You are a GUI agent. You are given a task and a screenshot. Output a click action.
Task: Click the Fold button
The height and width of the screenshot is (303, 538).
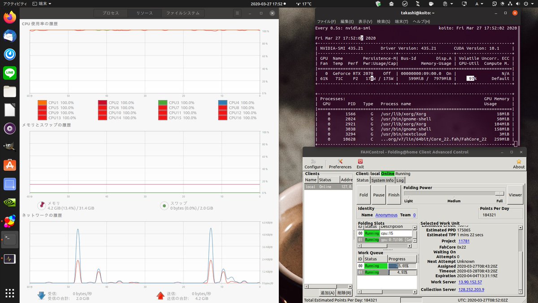[364, 195]
